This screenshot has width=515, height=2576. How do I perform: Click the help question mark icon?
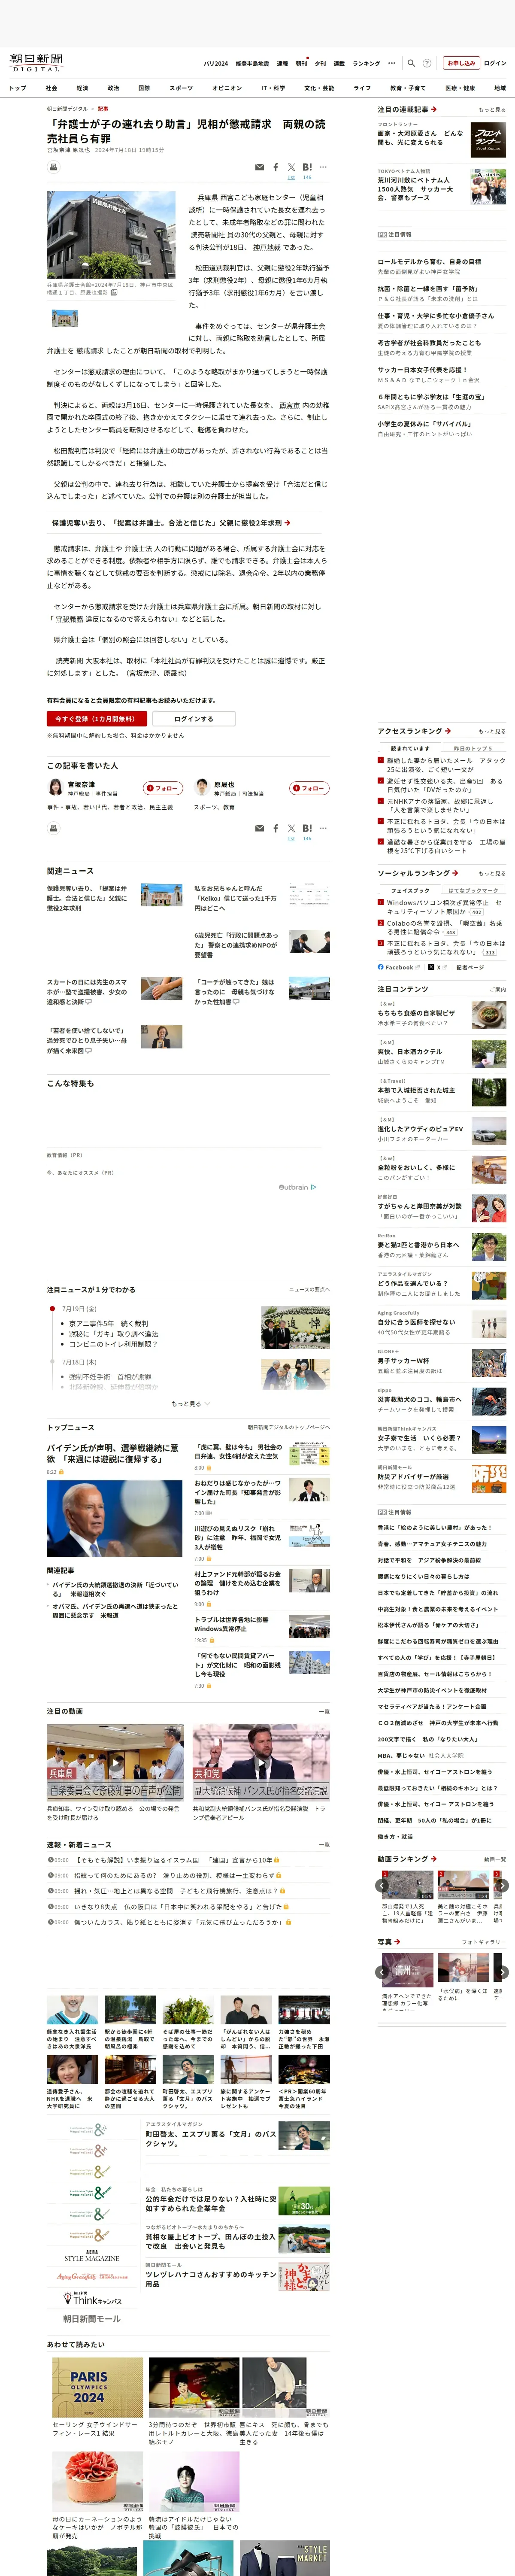click(427, 63)
